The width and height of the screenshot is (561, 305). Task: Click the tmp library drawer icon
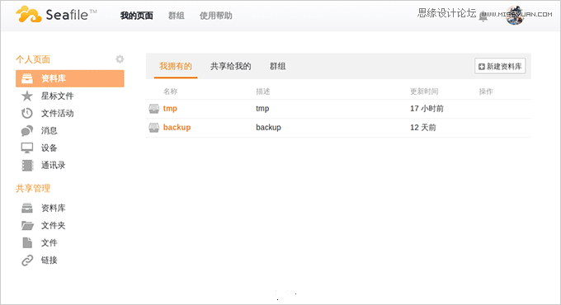(153, 109)
